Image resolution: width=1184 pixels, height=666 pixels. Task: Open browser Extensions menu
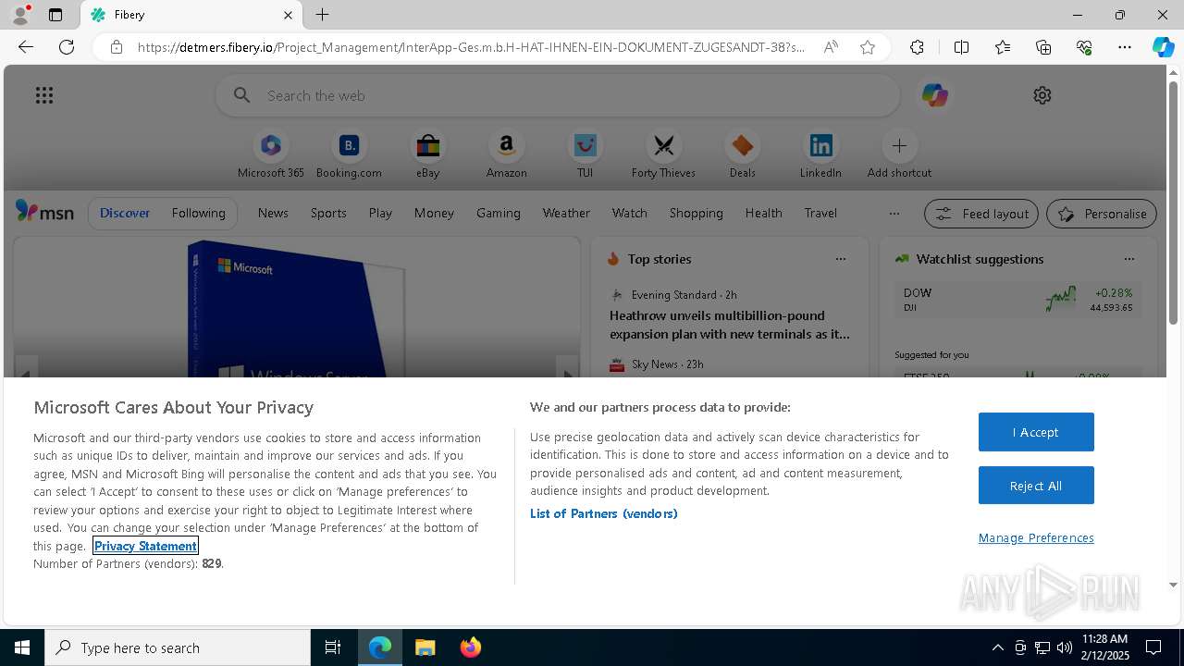[917, 47]
